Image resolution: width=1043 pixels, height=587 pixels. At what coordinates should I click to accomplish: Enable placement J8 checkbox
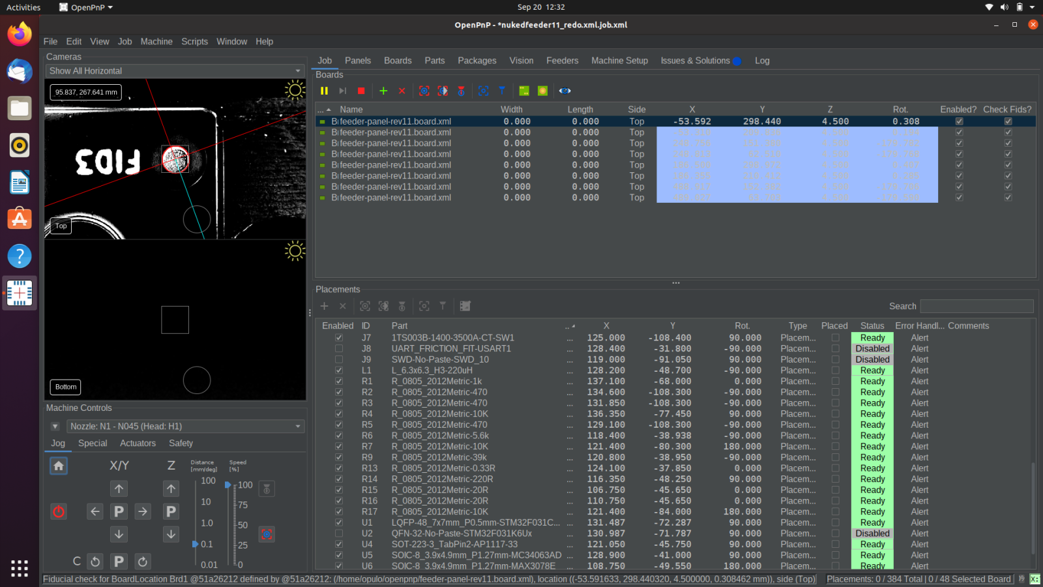tap(339, 349)
